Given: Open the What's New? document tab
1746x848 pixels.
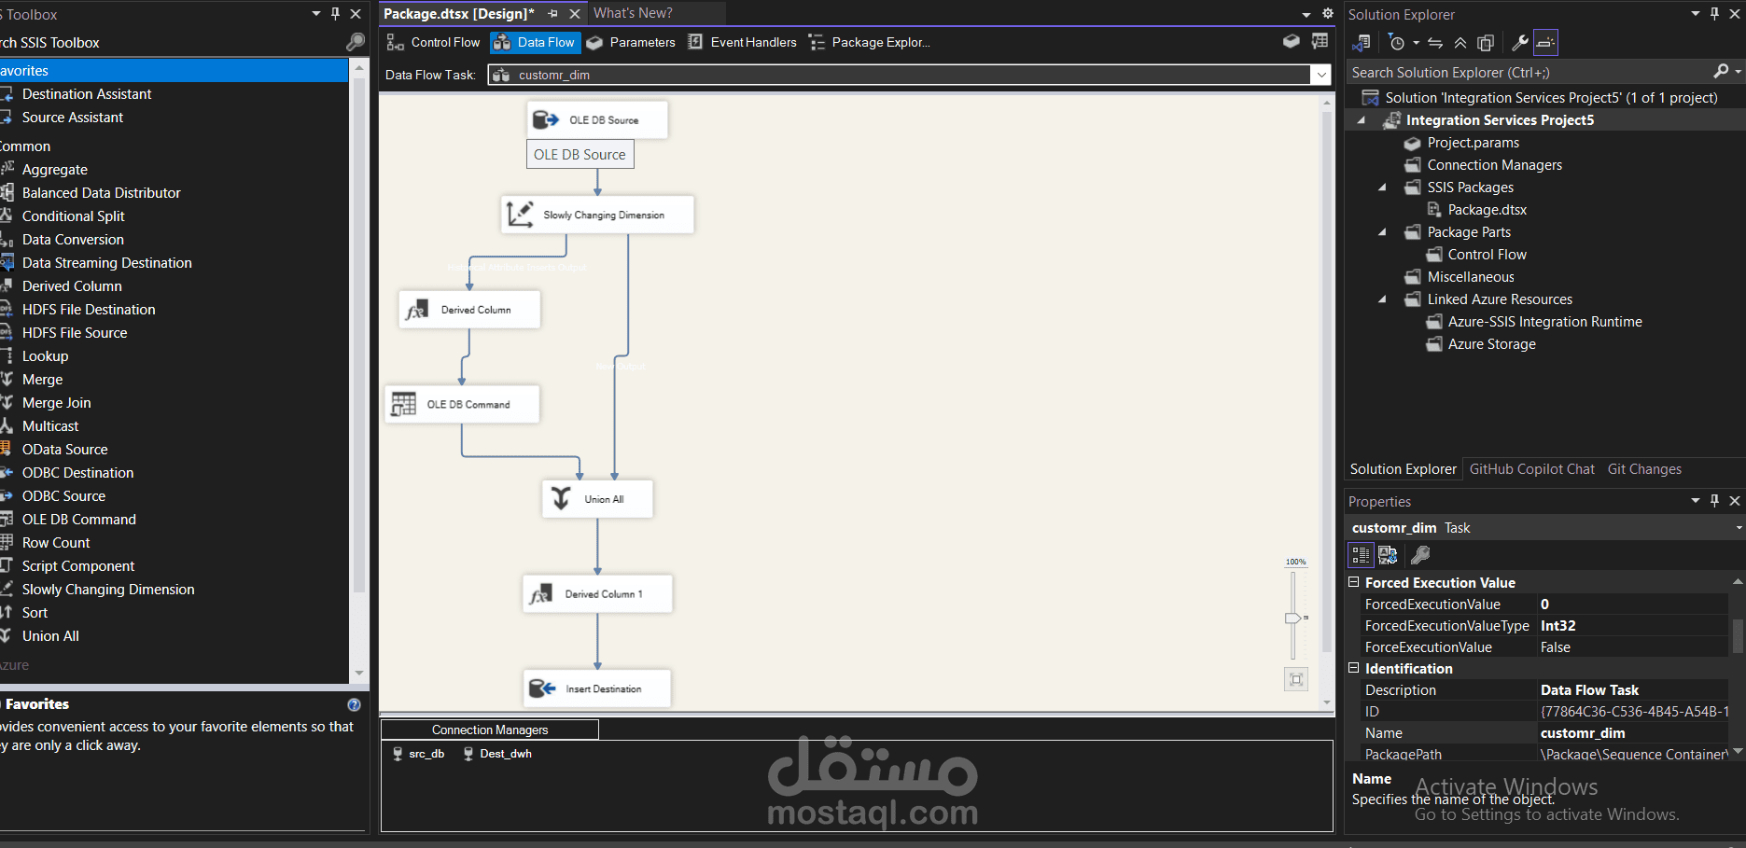Looking at the screenshot, I should tap(633, 13).
